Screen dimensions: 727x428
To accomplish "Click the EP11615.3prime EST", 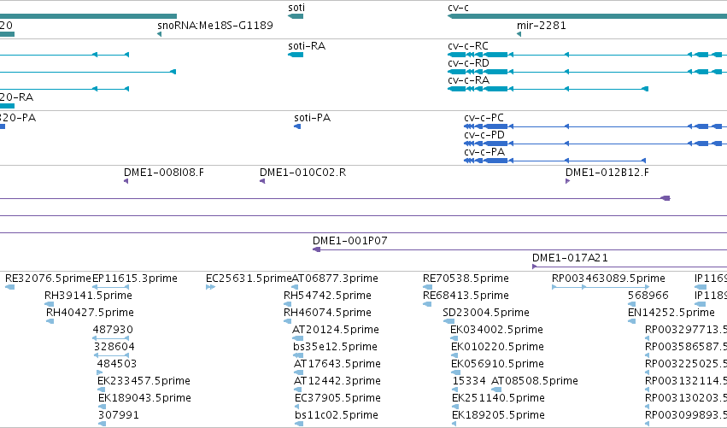I will click(111, 288).
